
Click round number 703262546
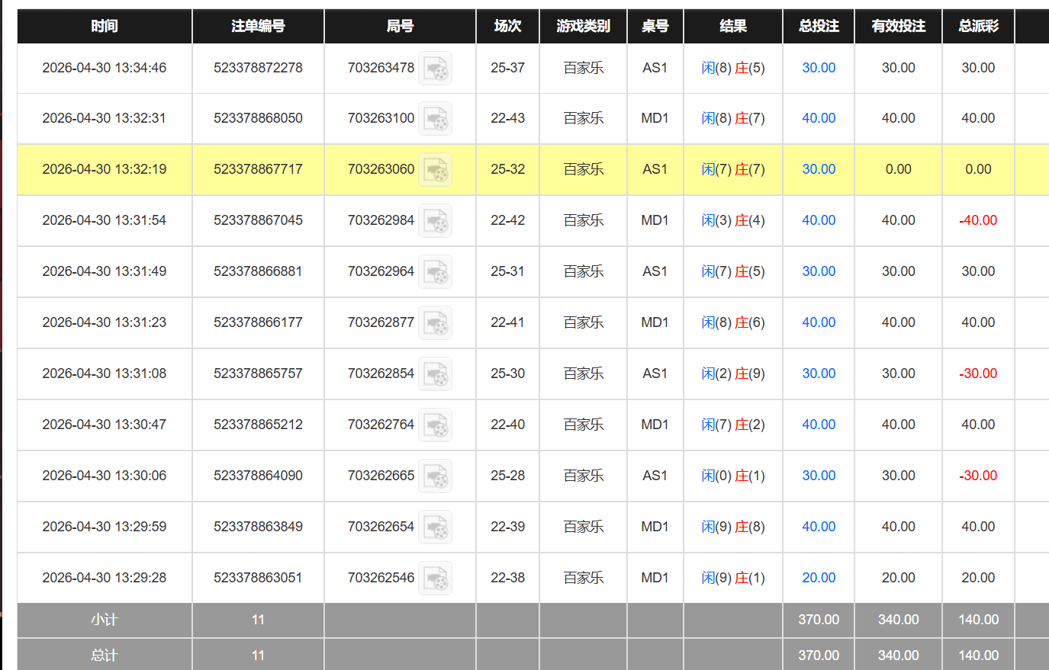tap(381, 578)
